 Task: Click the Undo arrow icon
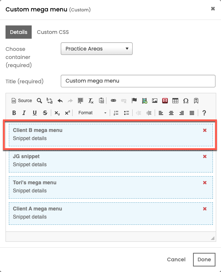pyautogui.click(x=60, y=101)
